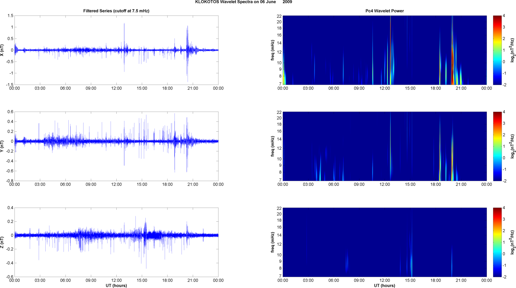Click the -1.5 tick on the X (nT) axis
516x288 pixels.
pyautogui.click(x=9, y=85)
